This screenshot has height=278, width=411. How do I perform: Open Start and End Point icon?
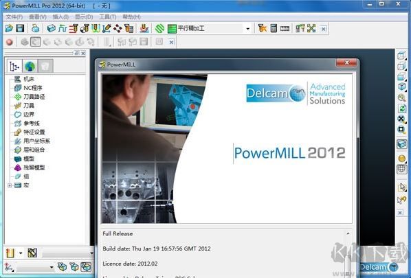pos(85,28)
